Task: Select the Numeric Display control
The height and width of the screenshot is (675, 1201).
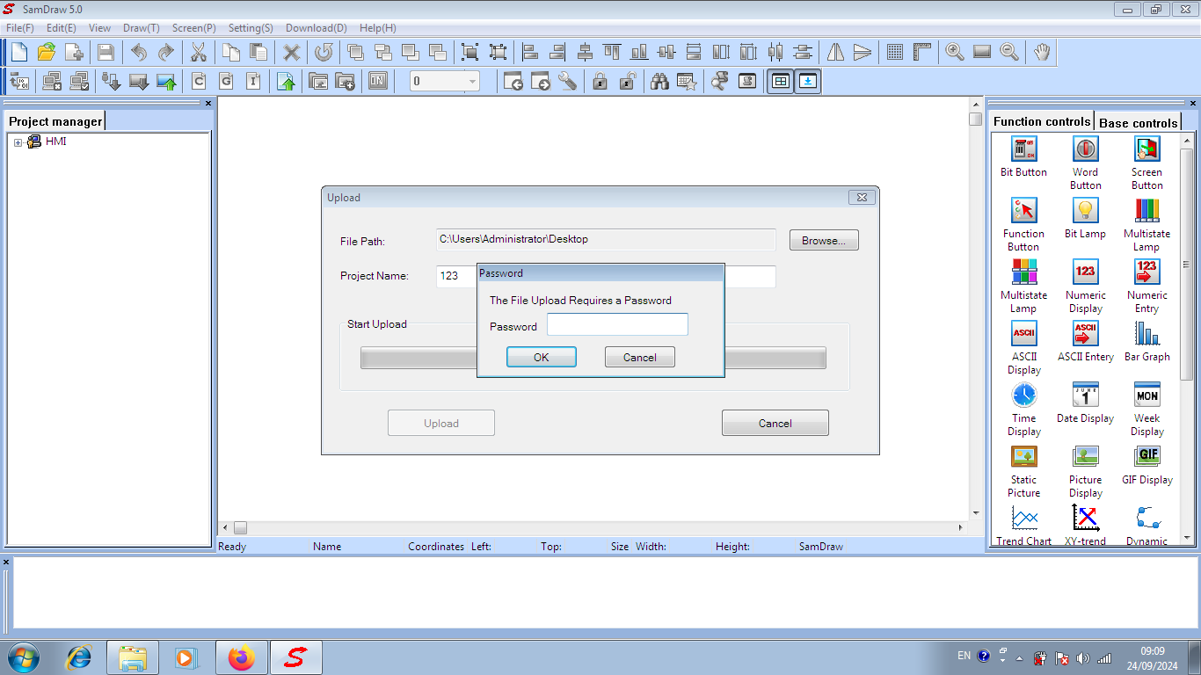Action: (1085, 287)
